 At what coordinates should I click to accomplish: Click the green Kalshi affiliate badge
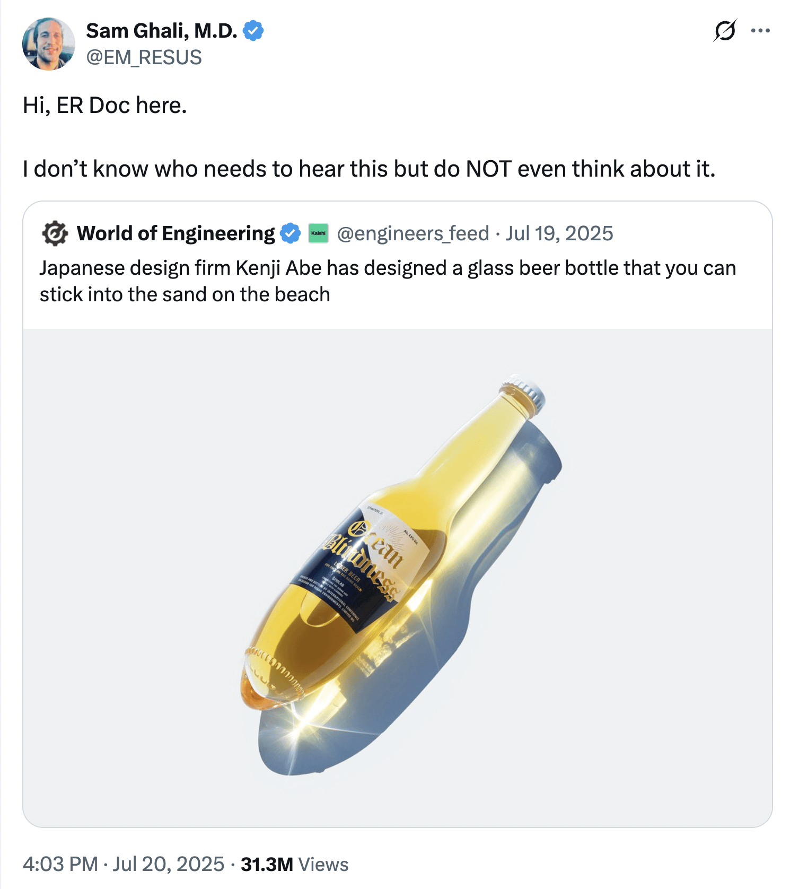(318, 233)
